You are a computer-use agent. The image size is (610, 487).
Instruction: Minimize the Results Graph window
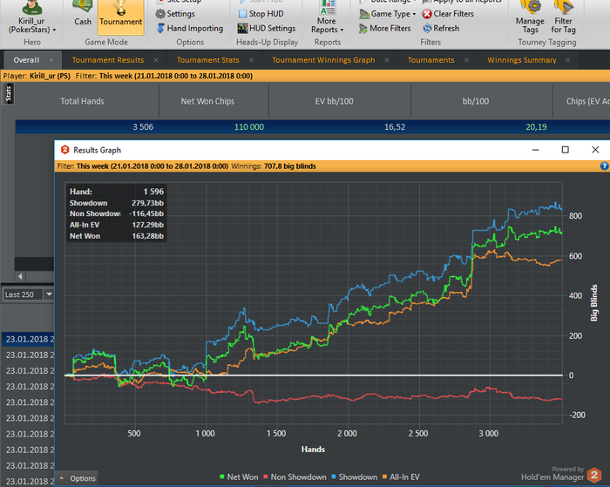tap(535, 150)
